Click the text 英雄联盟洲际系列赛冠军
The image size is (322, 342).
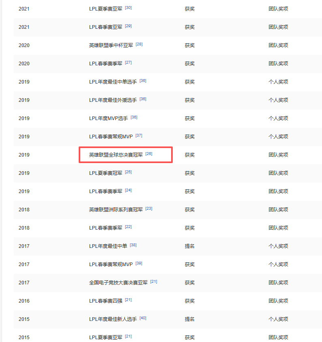116,210
